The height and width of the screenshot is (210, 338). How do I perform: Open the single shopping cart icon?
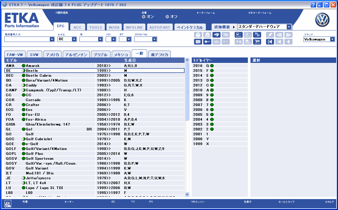tap(257, 42)
